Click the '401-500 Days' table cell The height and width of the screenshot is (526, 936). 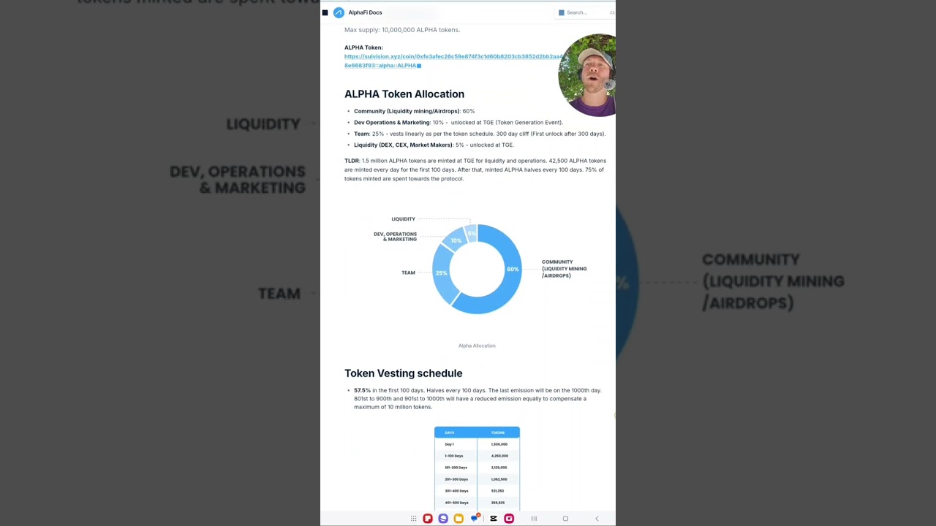point(456,503)
